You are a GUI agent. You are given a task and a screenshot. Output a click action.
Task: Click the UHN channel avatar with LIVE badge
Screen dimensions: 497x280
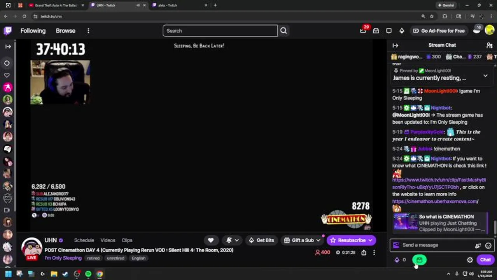(x=31, y=250)
